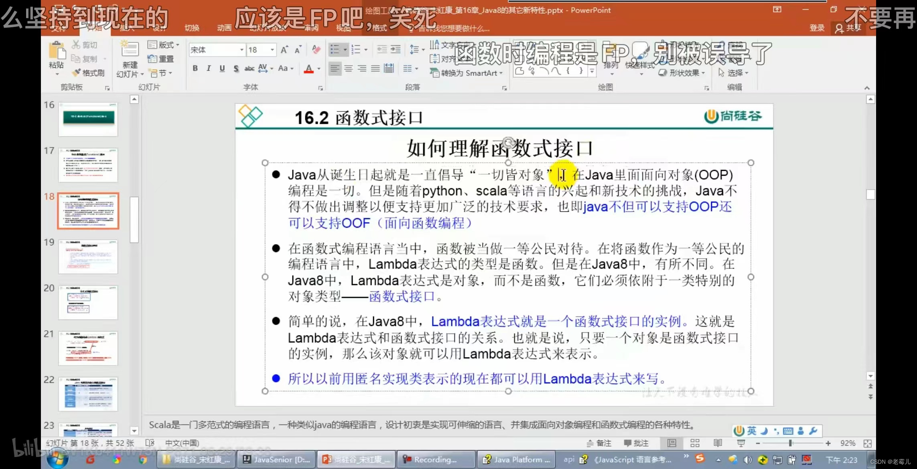Click the 批注 comments button
917x469 pixels.
(x=636, y=443)
